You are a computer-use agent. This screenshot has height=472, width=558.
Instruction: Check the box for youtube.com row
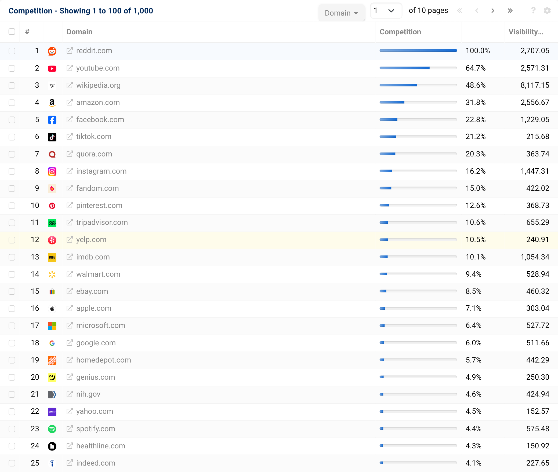coord(12,68)
